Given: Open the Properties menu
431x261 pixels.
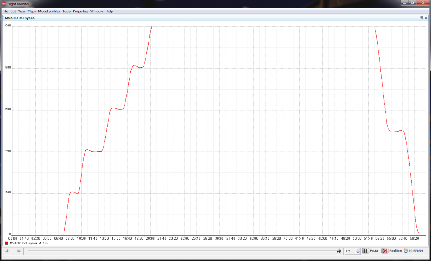Looking at the screenshot, I should [80, 11].
